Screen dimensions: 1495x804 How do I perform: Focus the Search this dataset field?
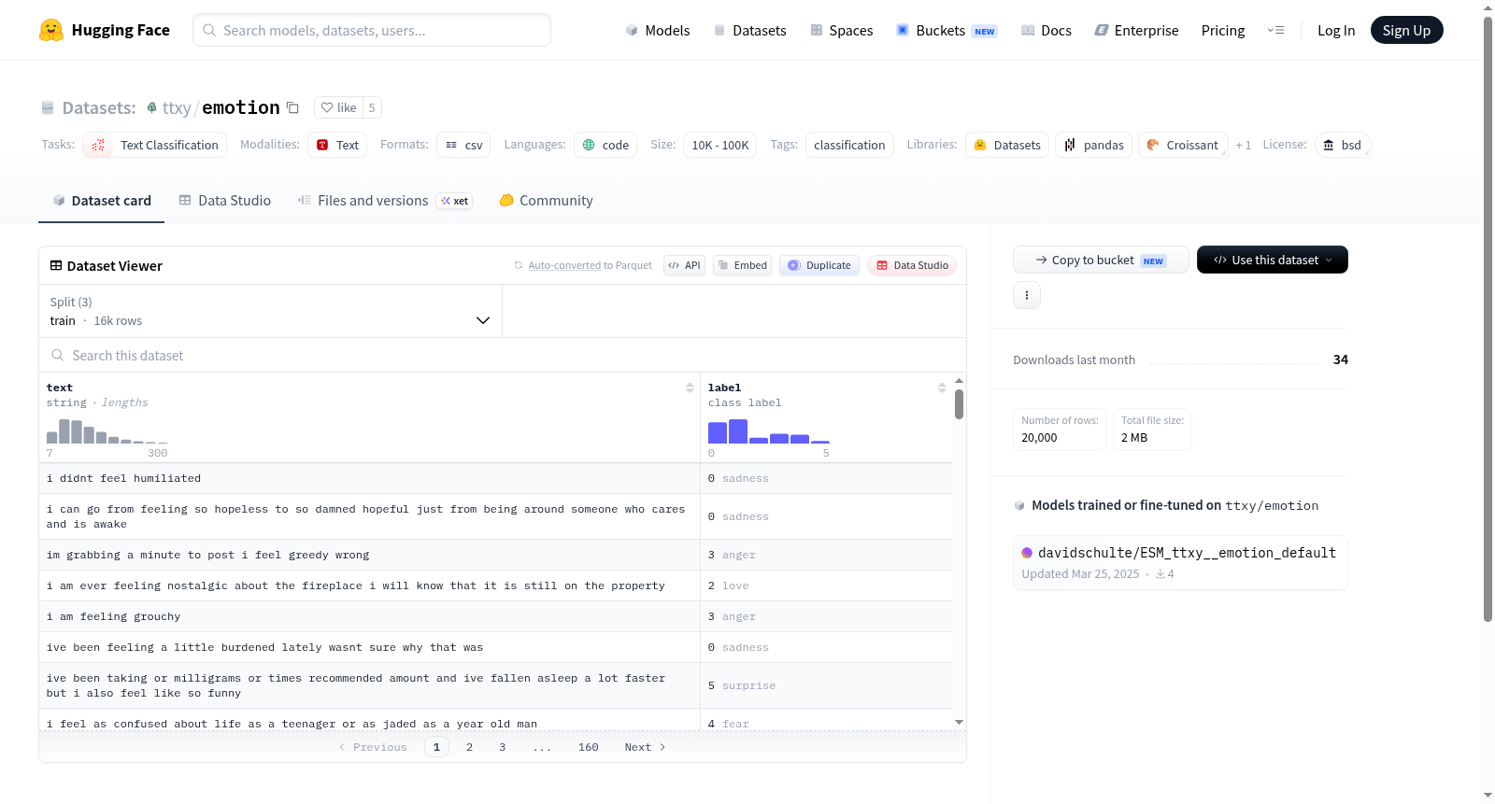(503, 355)
